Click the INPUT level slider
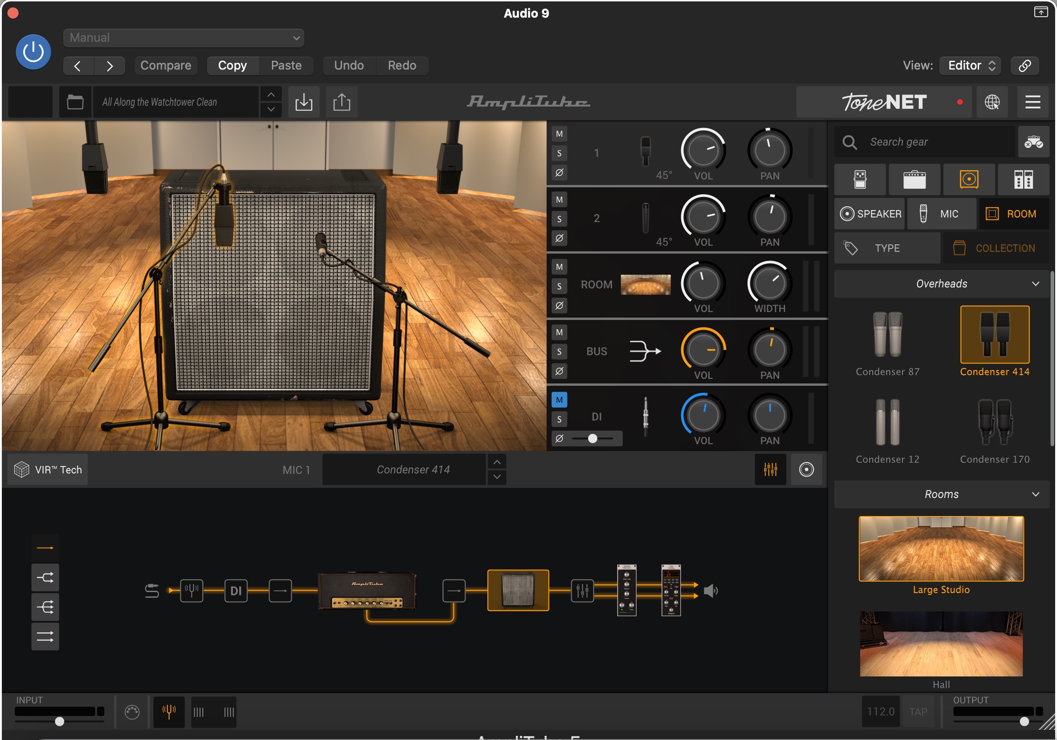The width and height of the screenshot is (1057, 740). coord(59,721)
